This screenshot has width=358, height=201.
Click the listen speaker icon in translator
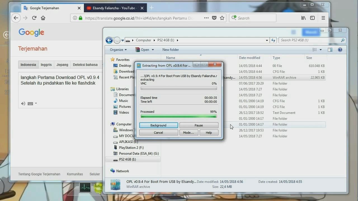pyautogui.click(x=23, y=104)
